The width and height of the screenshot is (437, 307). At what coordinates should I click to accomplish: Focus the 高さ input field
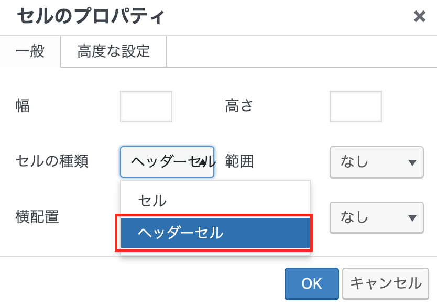click(x=355, y=106)
